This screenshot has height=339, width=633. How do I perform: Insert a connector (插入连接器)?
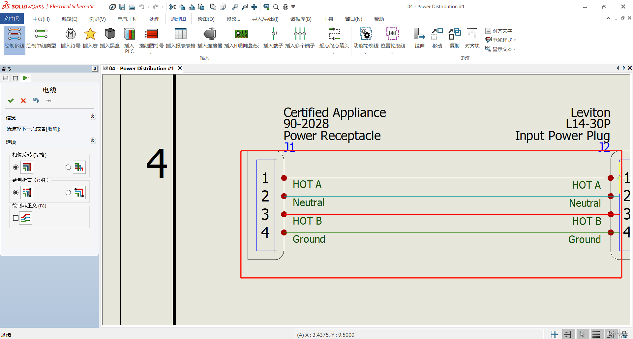210,38
